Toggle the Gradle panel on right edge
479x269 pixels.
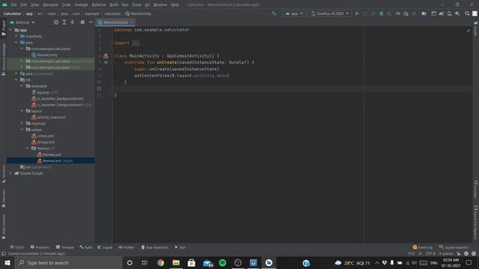476,28
